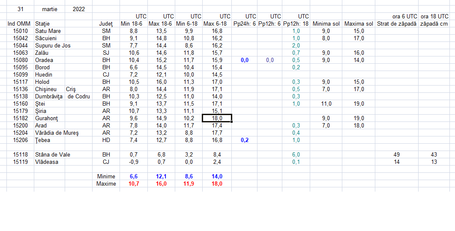This screenshot has height=231, width=455.
Task: Select the year cell 2022
Action: (x=79, y=9)
